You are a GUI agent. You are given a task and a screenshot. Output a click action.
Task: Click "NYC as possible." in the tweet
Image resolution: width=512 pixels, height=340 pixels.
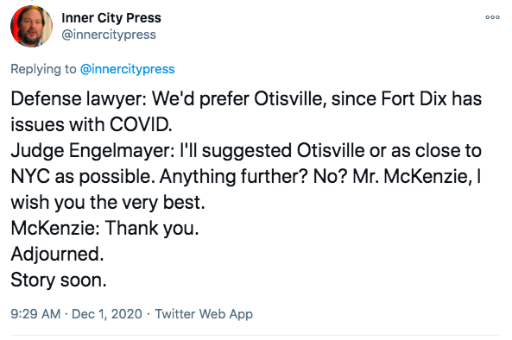(83, 177)
